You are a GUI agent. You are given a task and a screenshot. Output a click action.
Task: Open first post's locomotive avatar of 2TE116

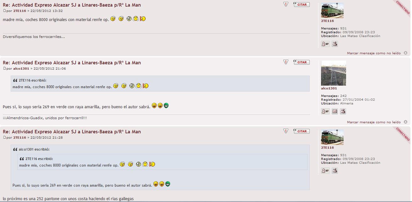click(x=332, y=10)
